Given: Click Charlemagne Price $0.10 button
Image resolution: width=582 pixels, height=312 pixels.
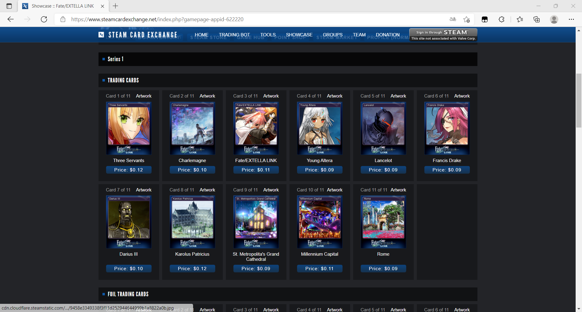Looking at the screenshot, I should coord(192,170).
